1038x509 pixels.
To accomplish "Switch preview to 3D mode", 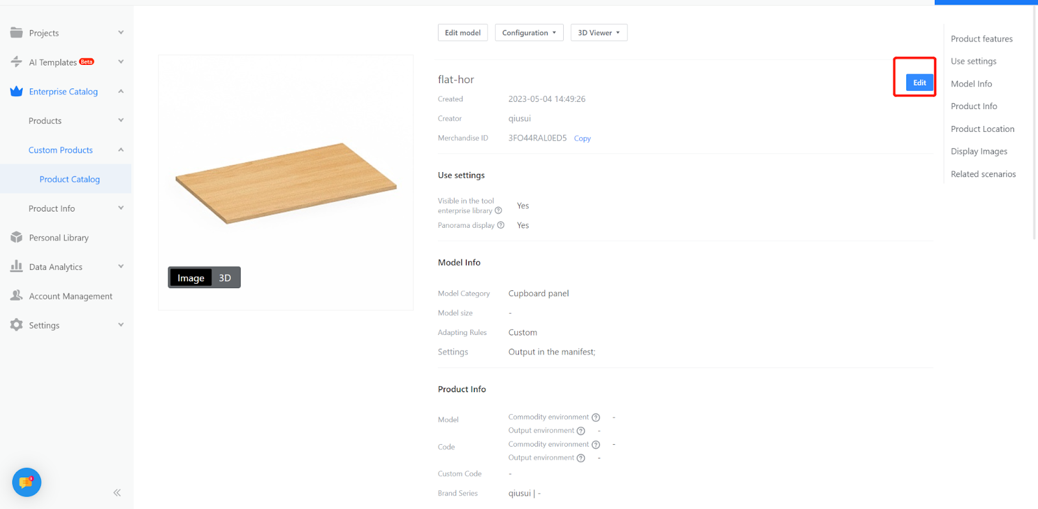I will 225,278.
